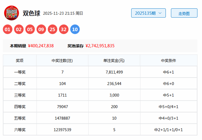Viewport: 202px width, 140px height.
Task: Click red ball 32
Action: click(64, 29)
